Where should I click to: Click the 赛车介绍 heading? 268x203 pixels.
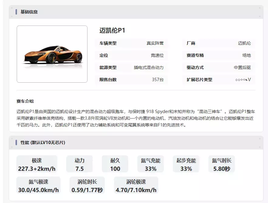click(x=25, y=101)
